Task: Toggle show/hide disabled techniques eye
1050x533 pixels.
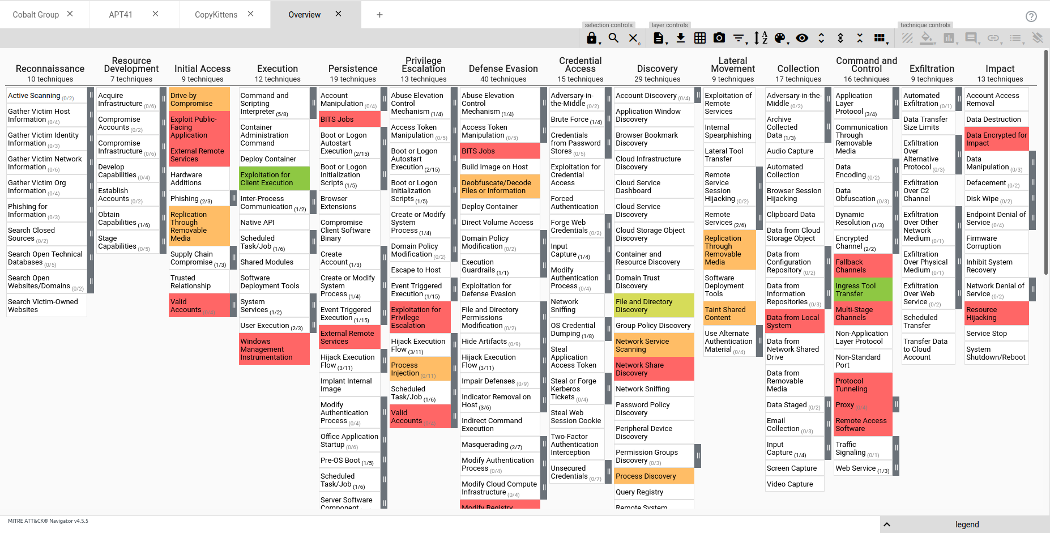Action: point(802,38)
